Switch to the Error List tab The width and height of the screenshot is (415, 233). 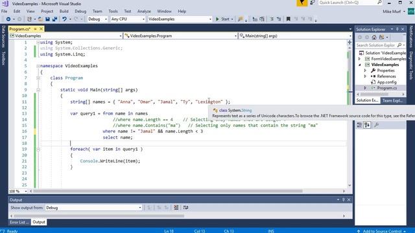click(x=19, y=222)
